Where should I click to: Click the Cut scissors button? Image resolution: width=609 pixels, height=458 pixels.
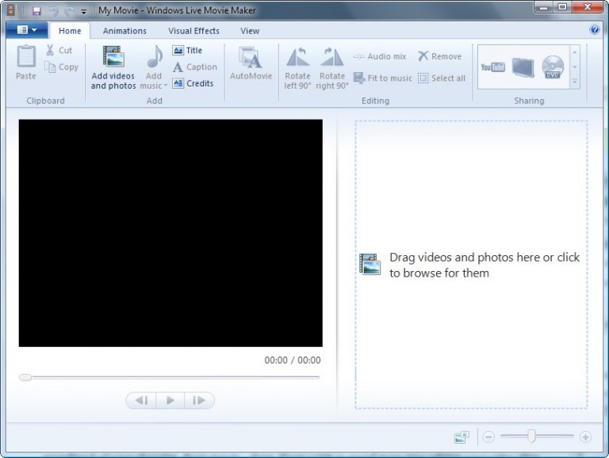(x=59, y=50)
